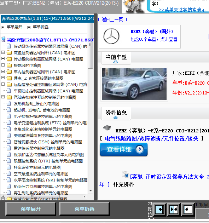Click the document icon of 电子换档杆模块控制单元的电路图
Image resolution: width=209 pixels, height=223 pixels.
(9, 116)
